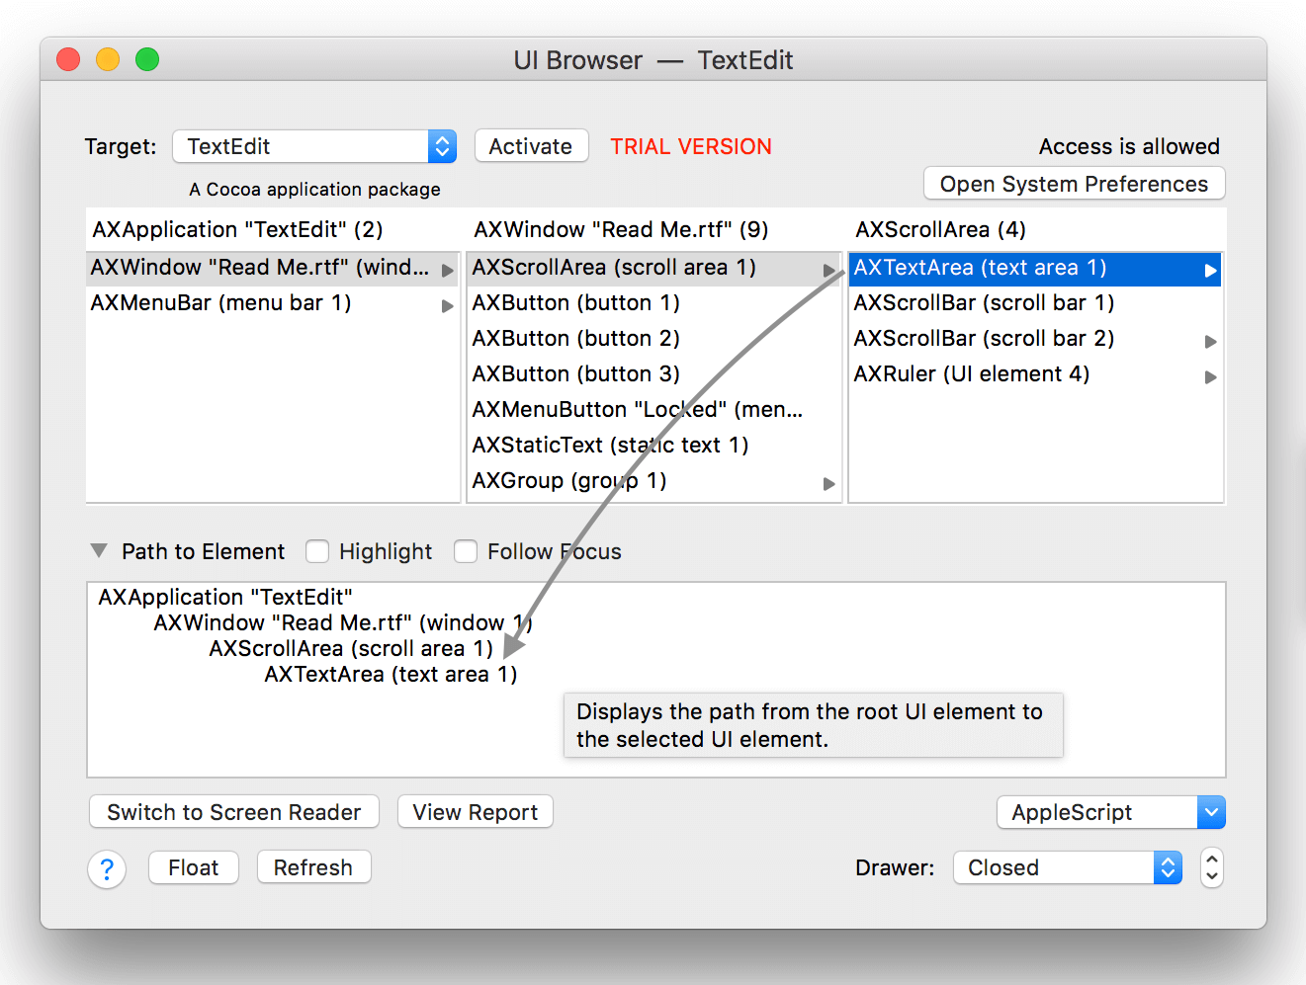This screenshot has height=985, width=1306.
Task: Click AXWindow "Read Me.rtf" (window 1) path line
Action: 343,622
